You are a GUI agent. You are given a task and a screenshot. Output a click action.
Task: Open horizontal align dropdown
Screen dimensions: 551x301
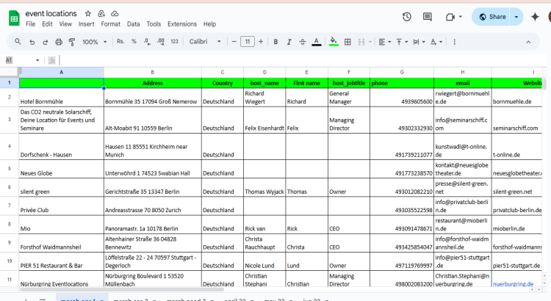(385, 42)
